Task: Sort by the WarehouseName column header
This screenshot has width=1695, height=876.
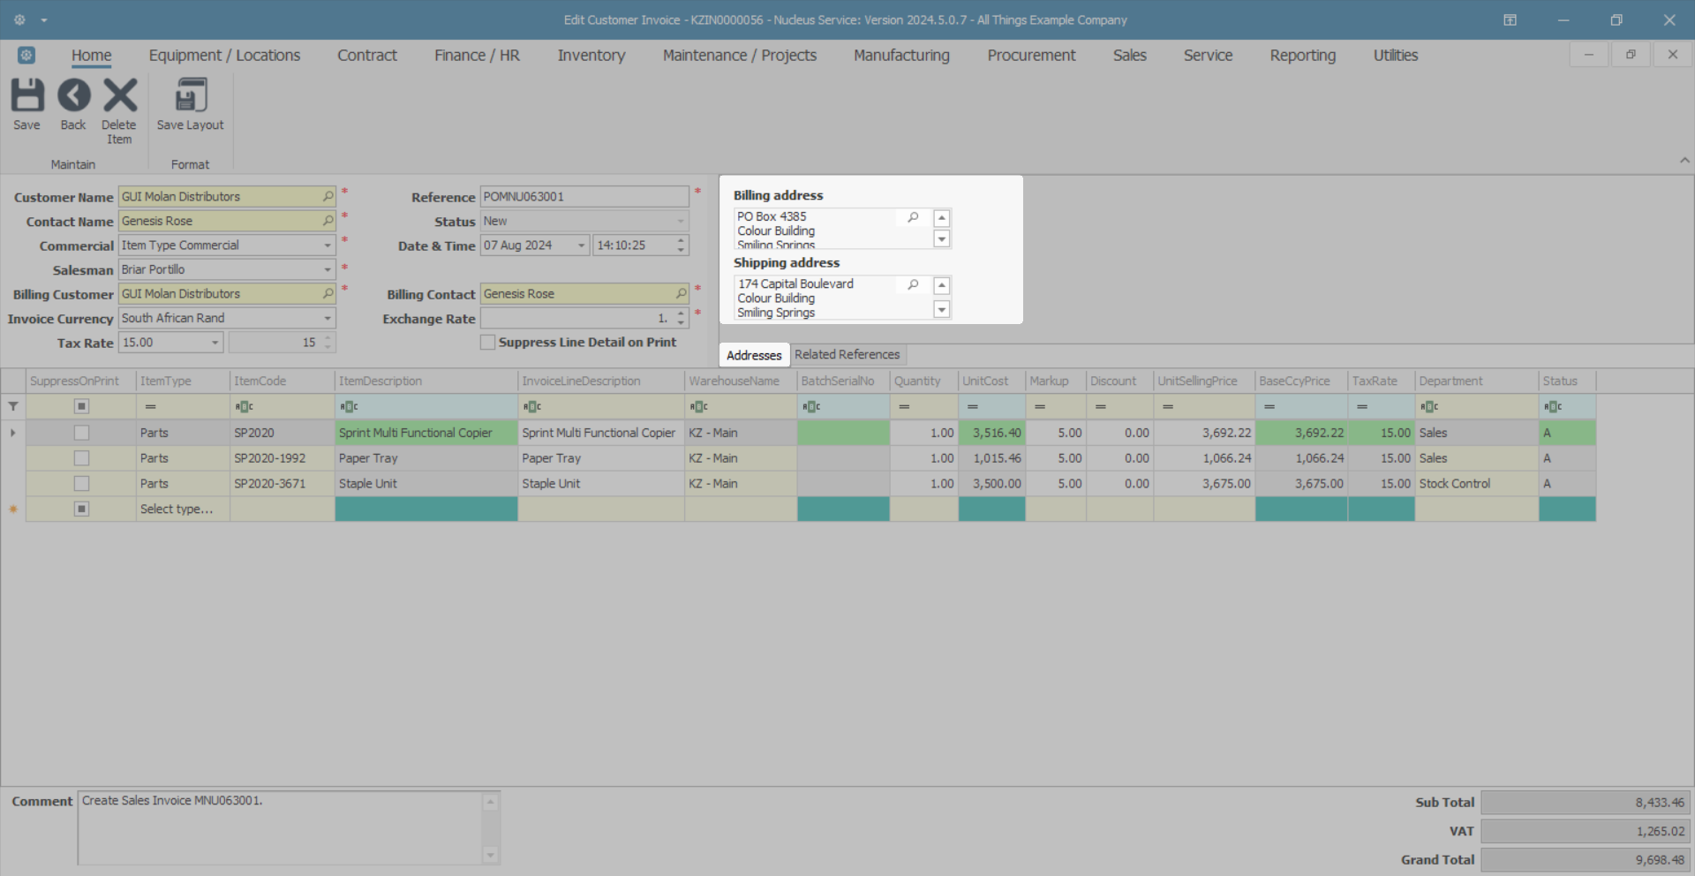Action: (741, 381)
